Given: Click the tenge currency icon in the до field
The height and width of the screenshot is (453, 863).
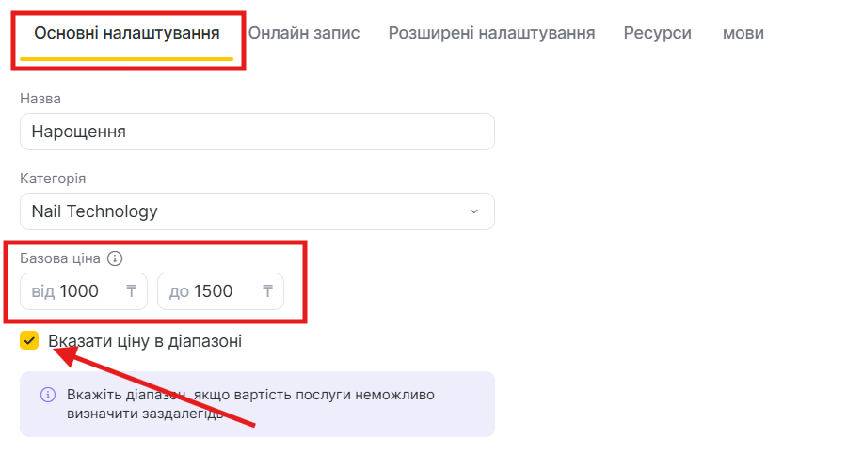Looking at the screenshot, I should coord(268,291).
